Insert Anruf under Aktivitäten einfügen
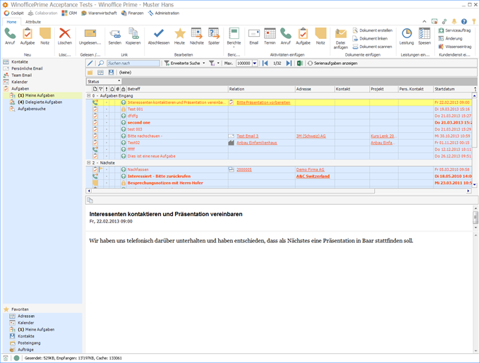480x363 pixels. coord(286,37)
